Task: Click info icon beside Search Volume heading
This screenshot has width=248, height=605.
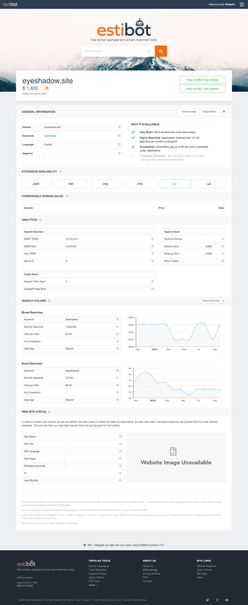Action: coord(49,301)
